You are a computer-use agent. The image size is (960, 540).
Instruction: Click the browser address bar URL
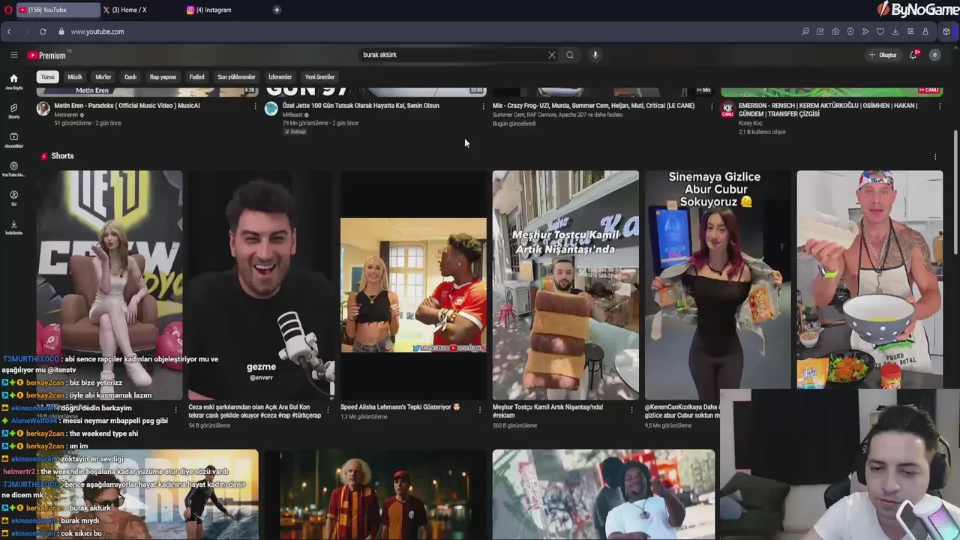(97, 31)
